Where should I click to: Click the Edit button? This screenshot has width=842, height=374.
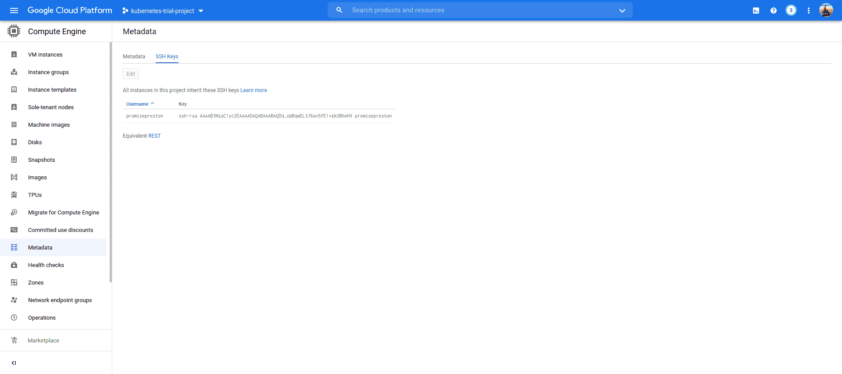131,74
